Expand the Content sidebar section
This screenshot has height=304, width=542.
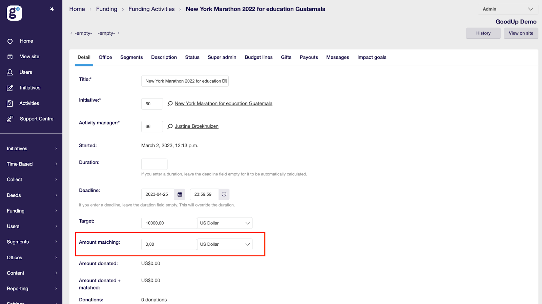pos(32,273)
